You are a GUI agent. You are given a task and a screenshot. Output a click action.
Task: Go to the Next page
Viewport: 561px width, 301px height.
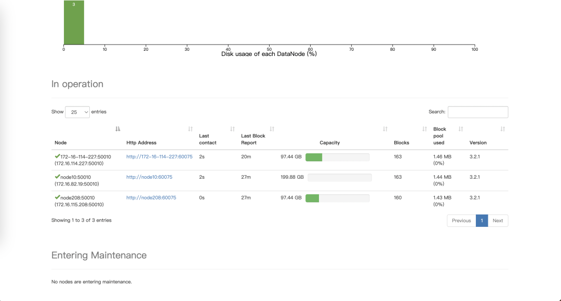498,221
